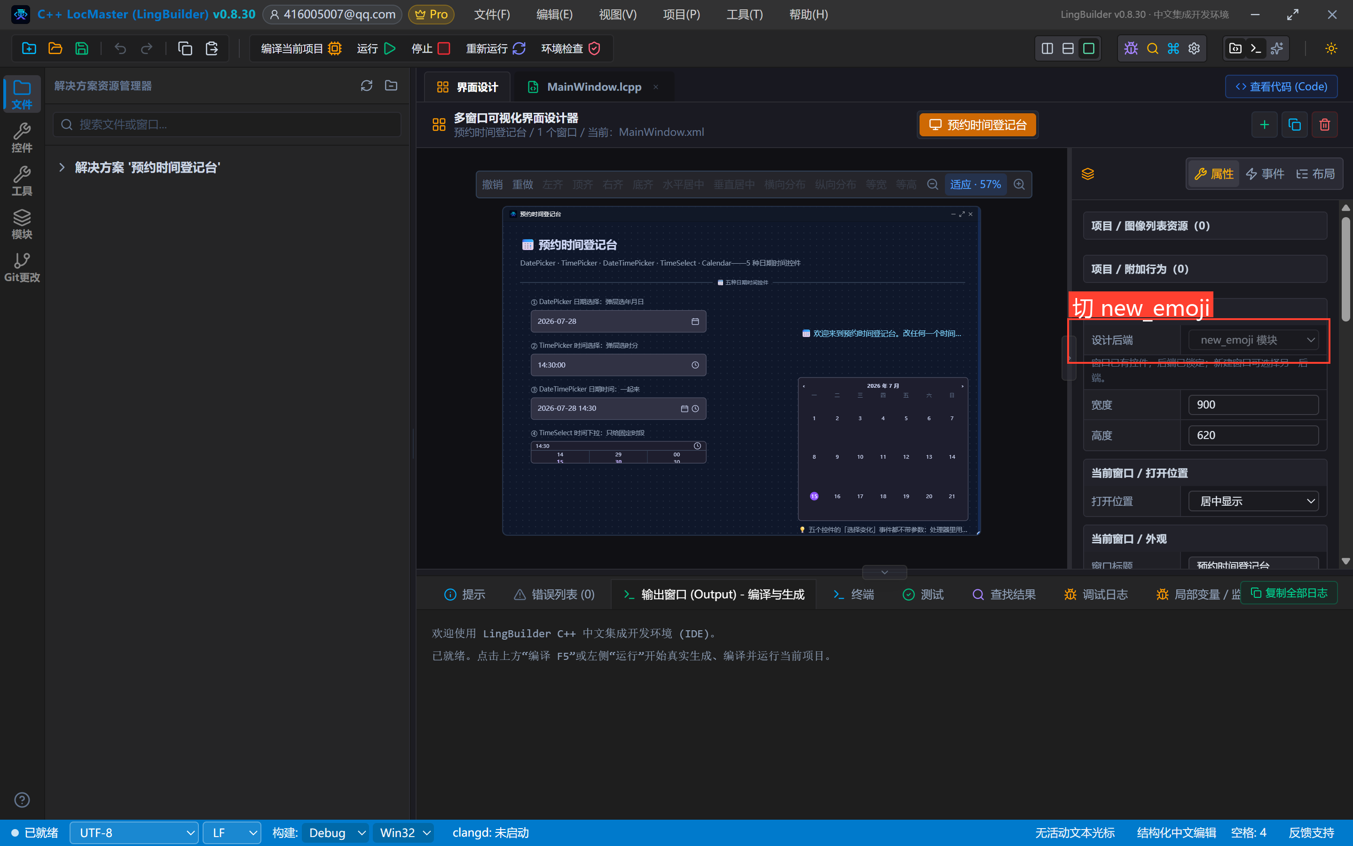The height and width of the screenshot is (846, 1353).
Task: Open the 打开位置 居中显示 dropdown
Action: click(1253, 501)
